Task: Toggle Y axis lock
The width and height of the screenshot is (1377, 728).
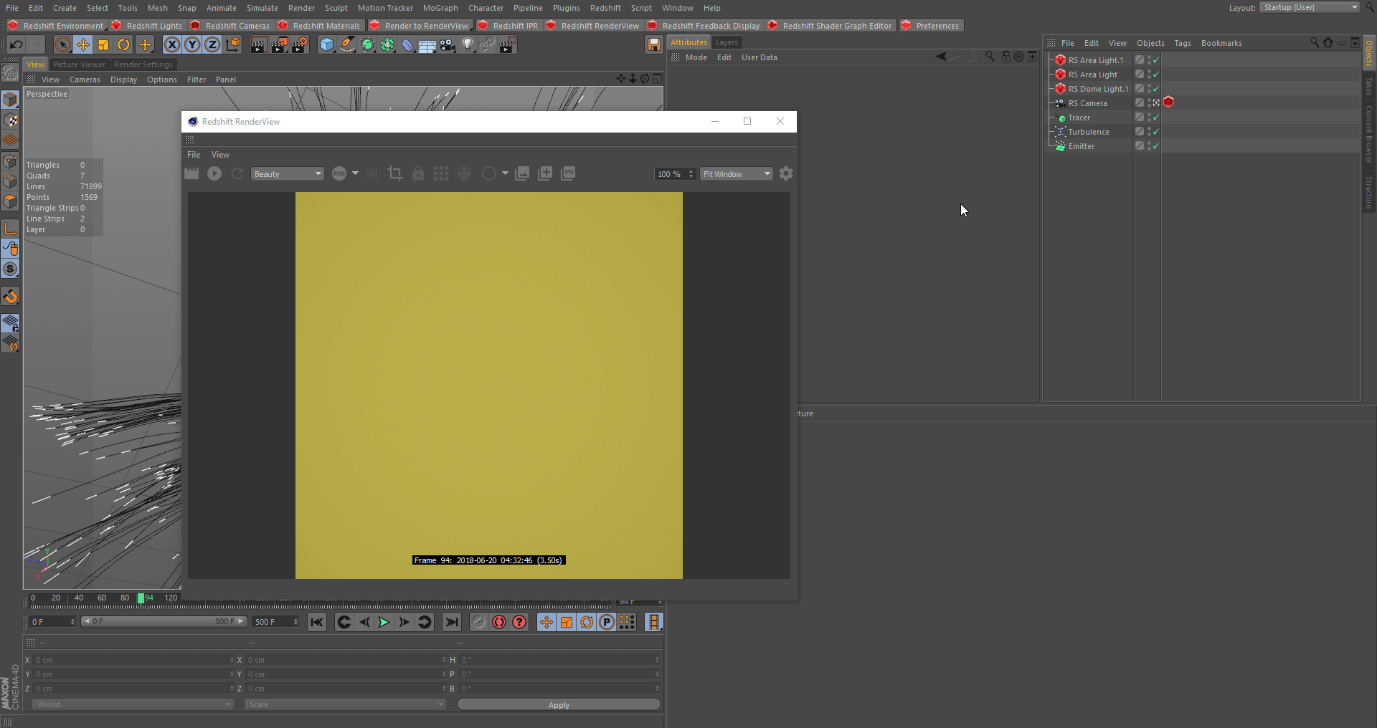Action: [x=192, y=45]
